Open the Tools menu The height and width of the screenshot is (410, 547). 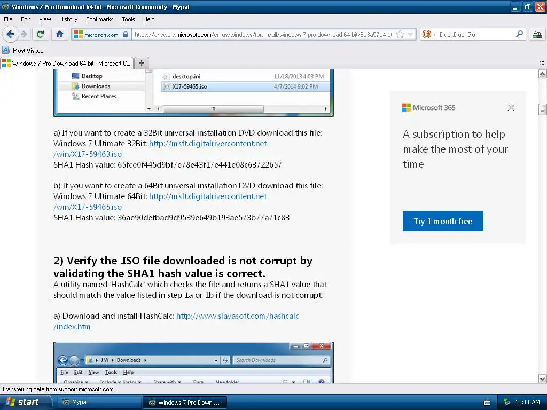coord(128,19)
